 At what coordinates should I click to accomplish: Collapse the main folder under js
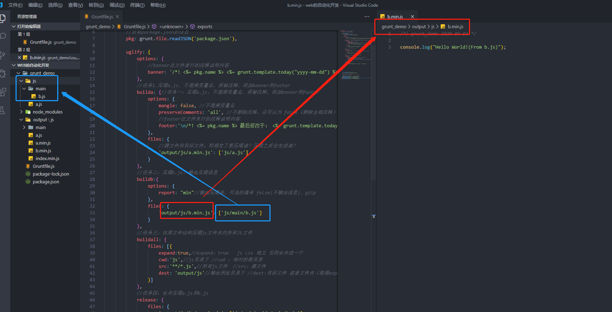point(24,88)
